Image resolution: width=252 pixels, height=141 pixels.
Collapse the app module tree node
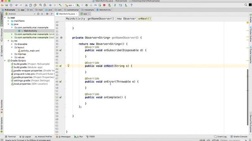tap(5, 18)
